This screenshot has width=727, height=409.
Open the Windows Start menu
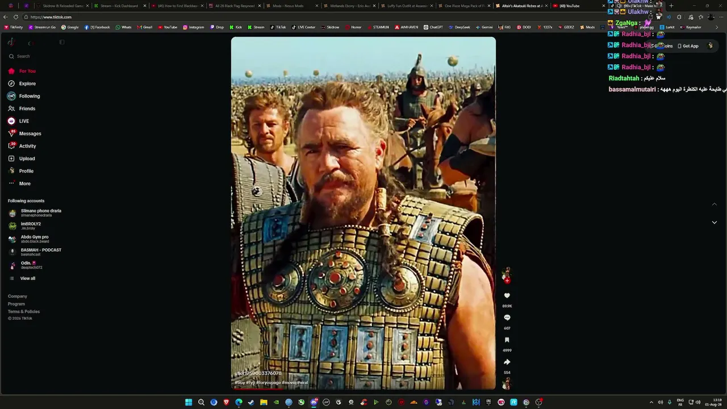click(189, 402)
